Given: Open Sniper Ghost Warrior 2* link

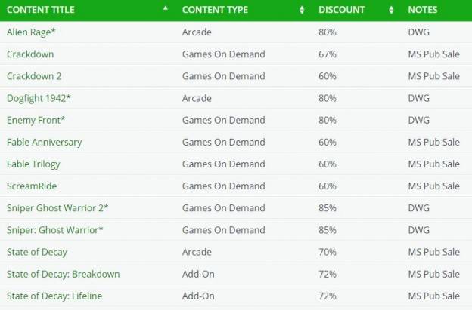Looking at the screenshot, I should click(x=57, y=208).
